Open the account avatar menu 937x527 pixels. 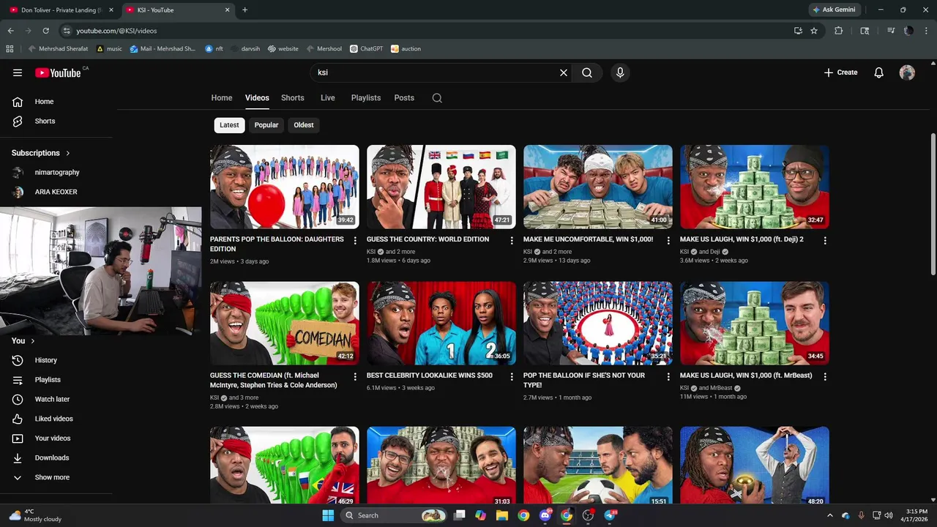pos(907,72)
